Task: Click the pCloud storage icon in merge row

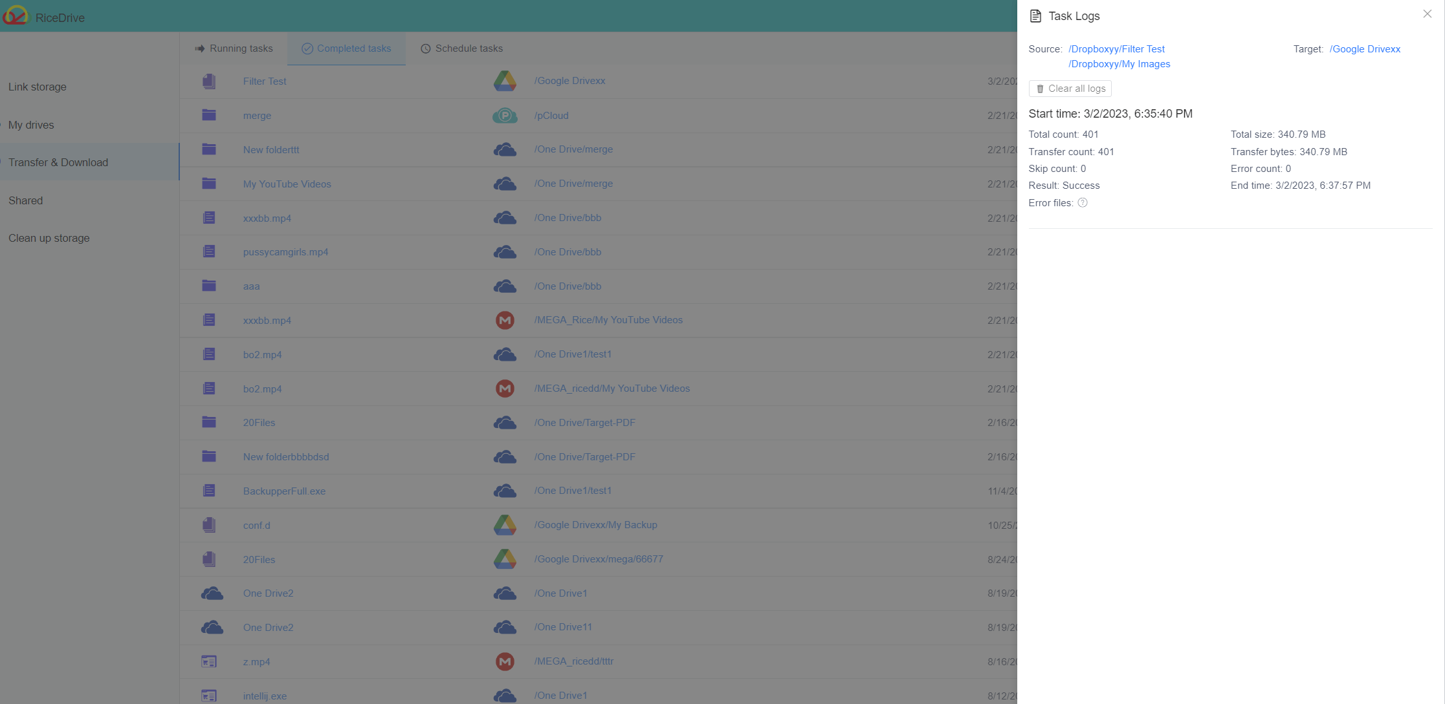Action: pos(504,115)
